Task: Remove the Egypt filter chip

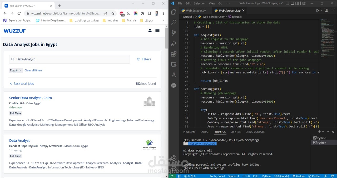Action: [x=19, y=70]
